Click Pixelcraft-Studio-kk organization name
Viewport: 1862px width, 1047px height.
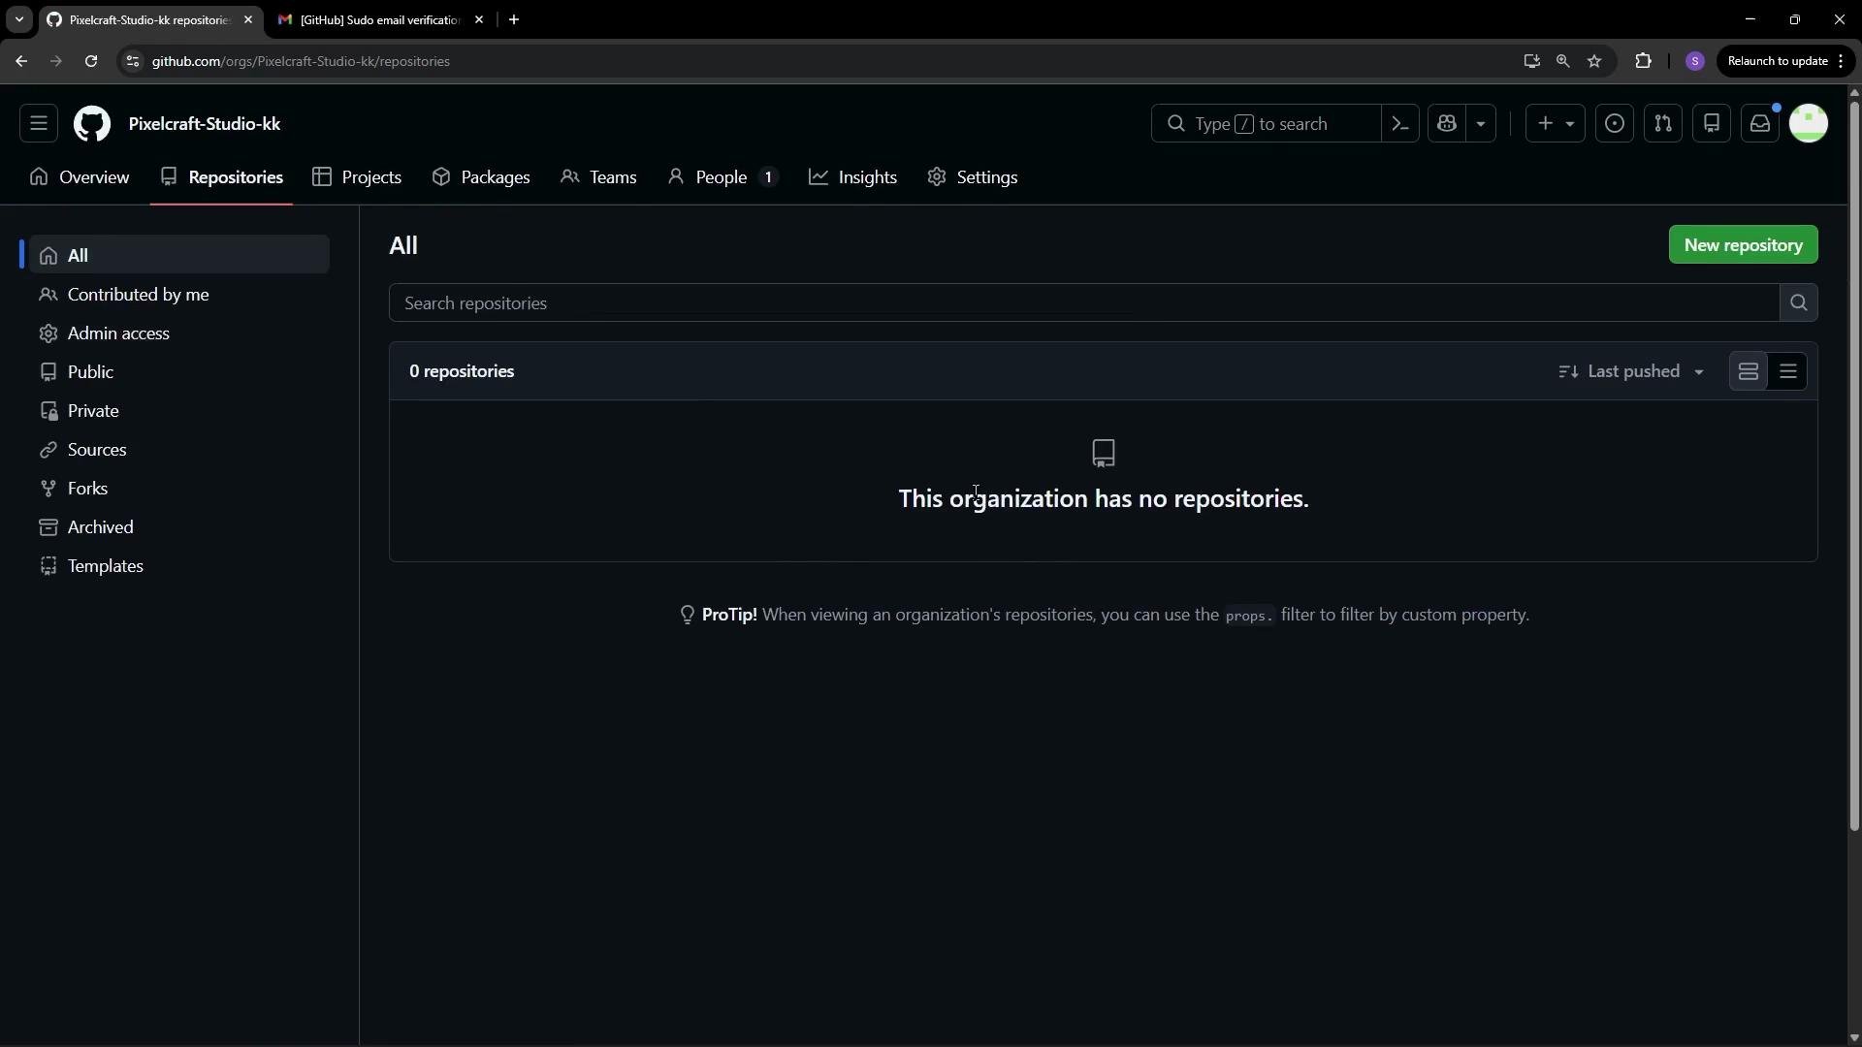click(x=205, y=124)
